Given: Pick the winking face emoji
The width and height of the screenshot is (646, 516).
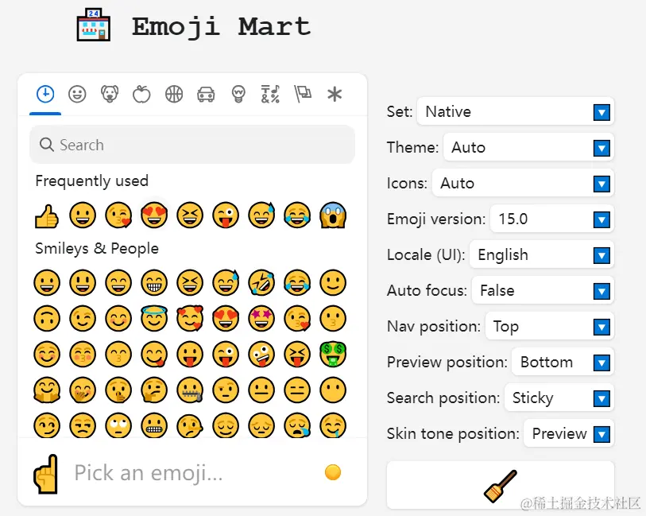Looking at the screenshot, I should click(x=83, y=319).
